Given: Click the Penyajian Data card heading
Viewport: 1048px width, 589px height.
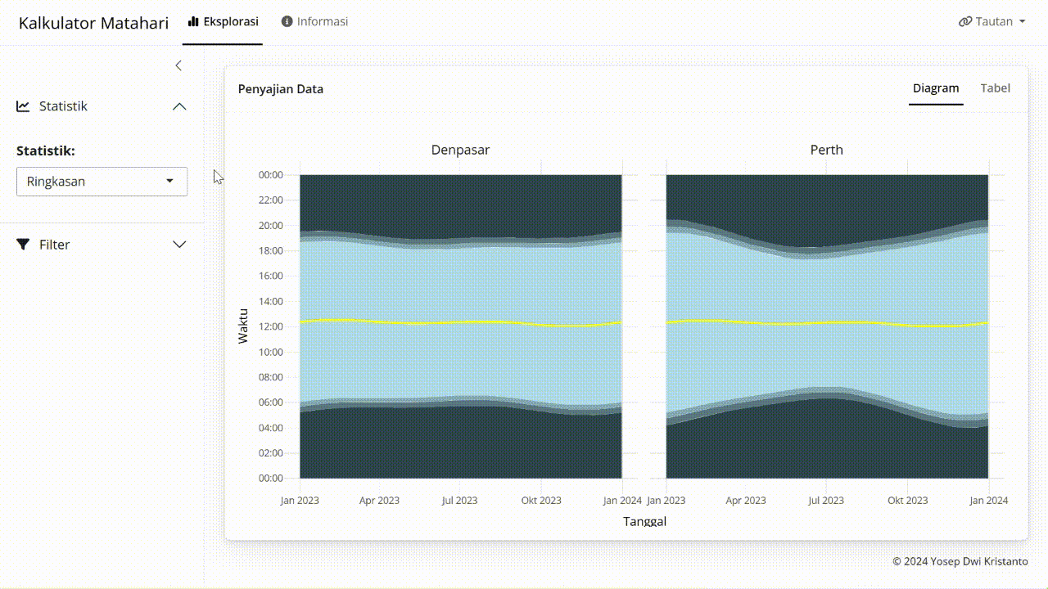Looking at the screenshot, I should tap(281, 89).
